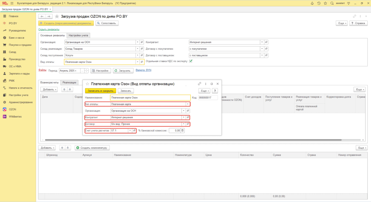Screen dimensions: 371x202
Task: Move row down in the bottom goods table
Action: 68,148
